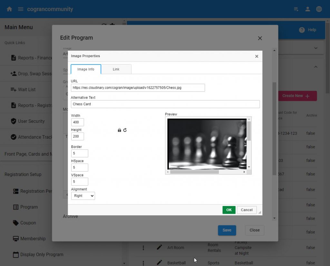330x266 pixels.
Task: Click the HSpace input field
Action: point(80,167)
